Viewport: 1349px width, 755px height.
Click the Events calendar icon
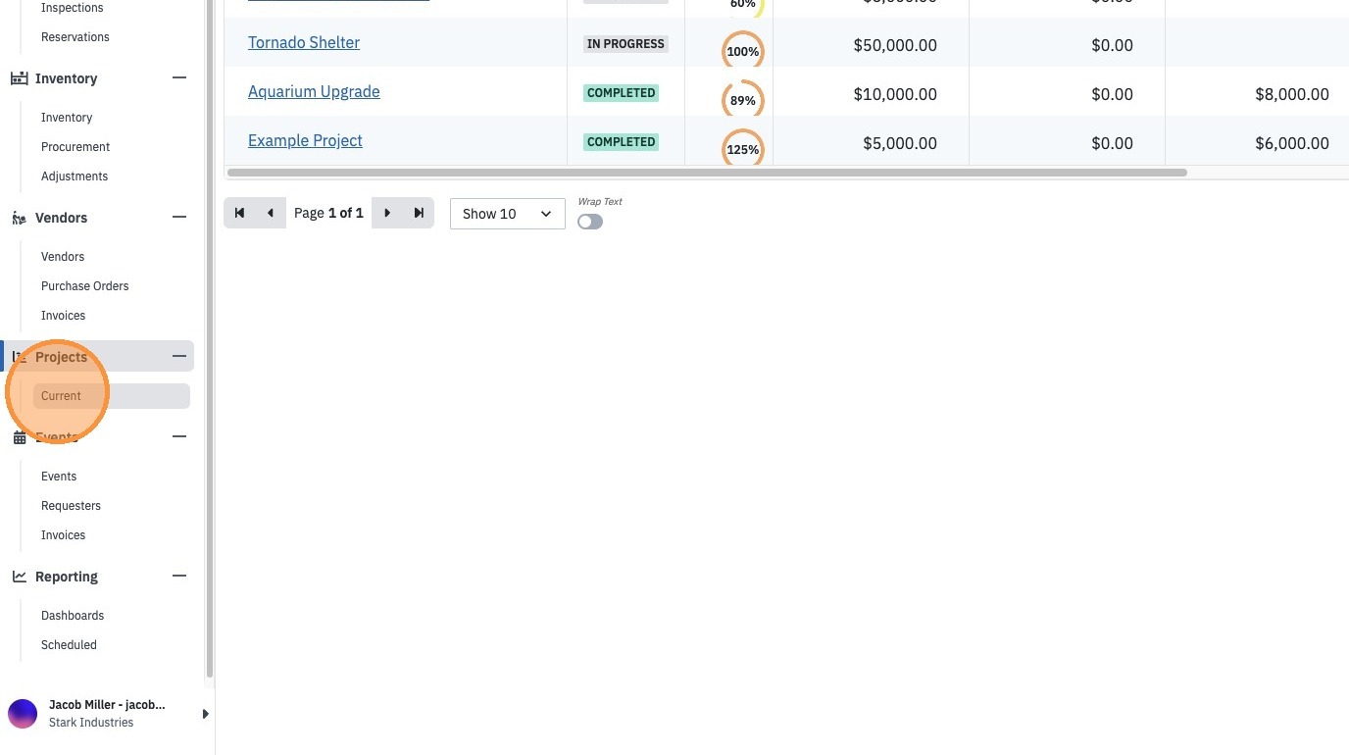19,437
